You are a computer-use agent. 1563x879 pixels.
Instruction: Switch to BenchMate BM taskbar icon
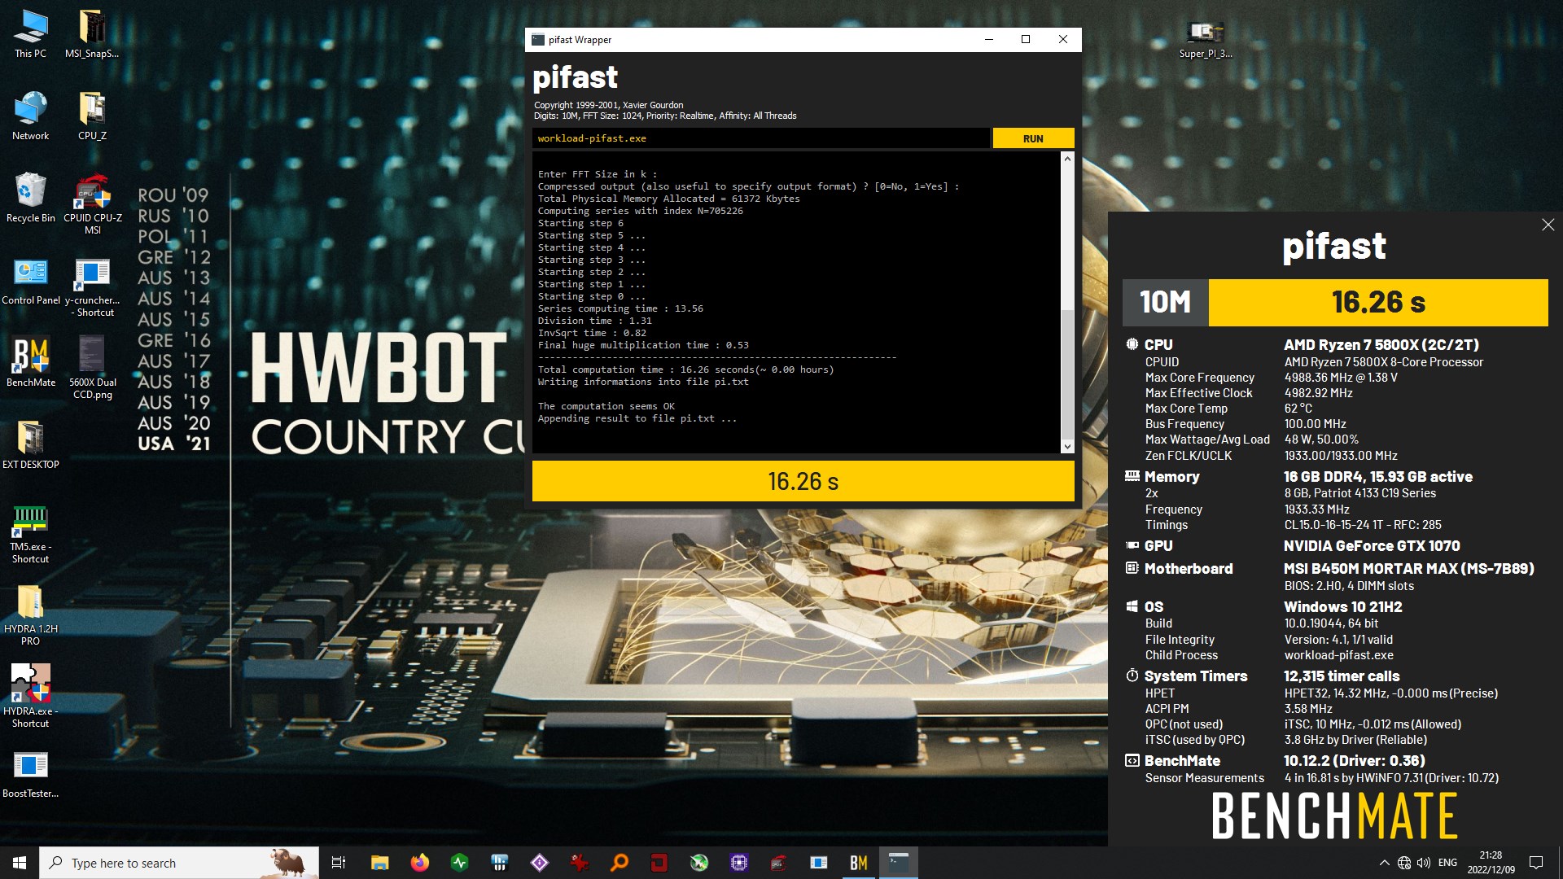tap(859, 863)
